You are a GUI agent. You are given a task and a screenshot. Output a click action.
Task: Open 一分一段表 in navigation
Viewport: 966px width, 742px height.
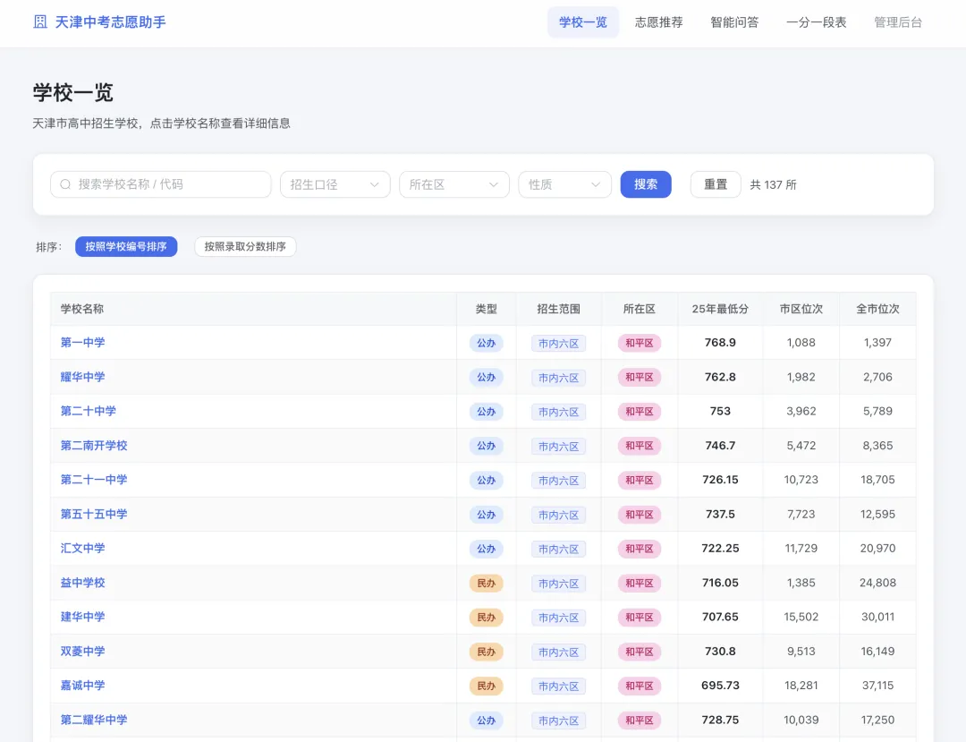(x=817, y=22)
